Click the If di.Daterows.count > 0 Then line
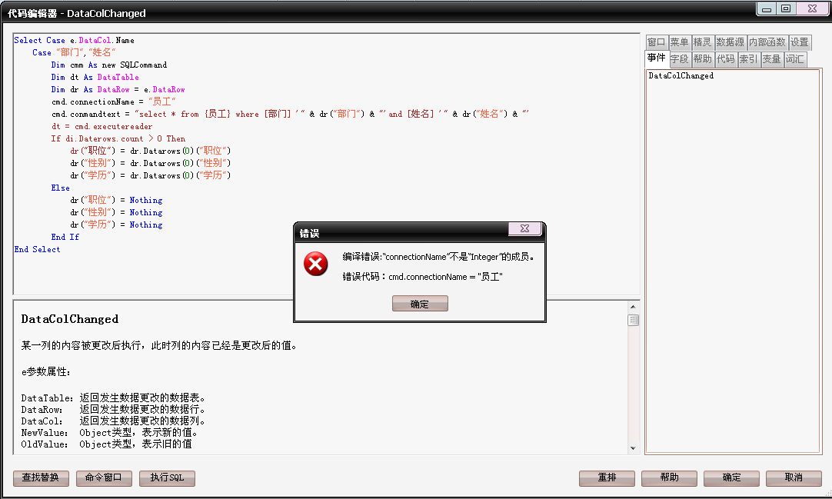This screenshot has width=832, height=499. point(118,138)
